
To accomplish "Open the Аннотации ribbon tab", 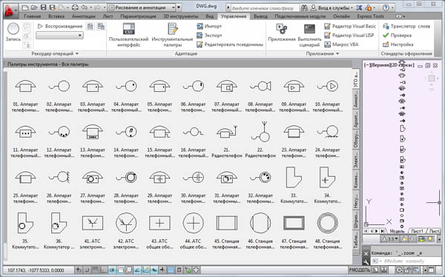I will 84,16.
